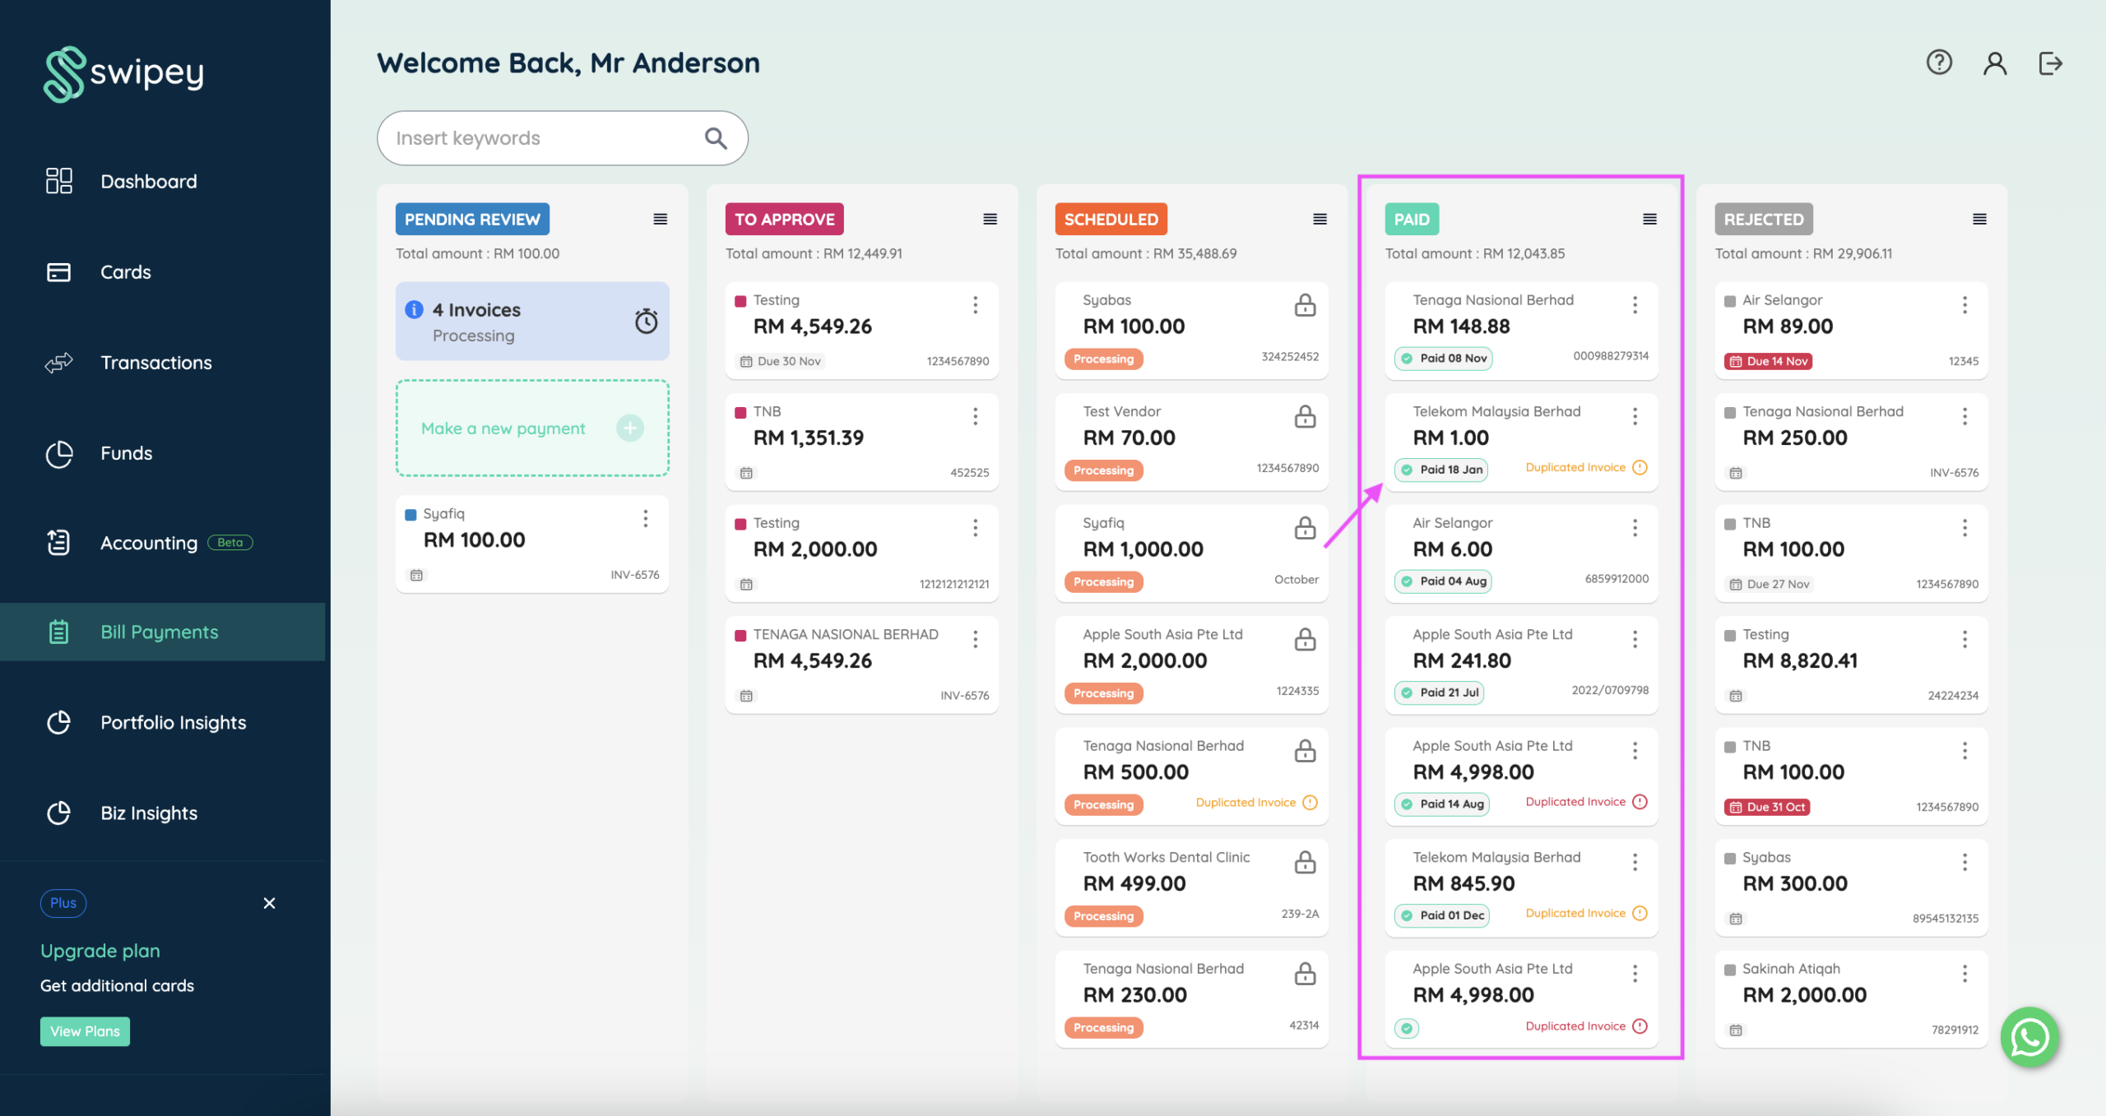Open options for Air Selangor RM 89.00 card
The image size is (2106, 1116).
[x=1965, y=305]
